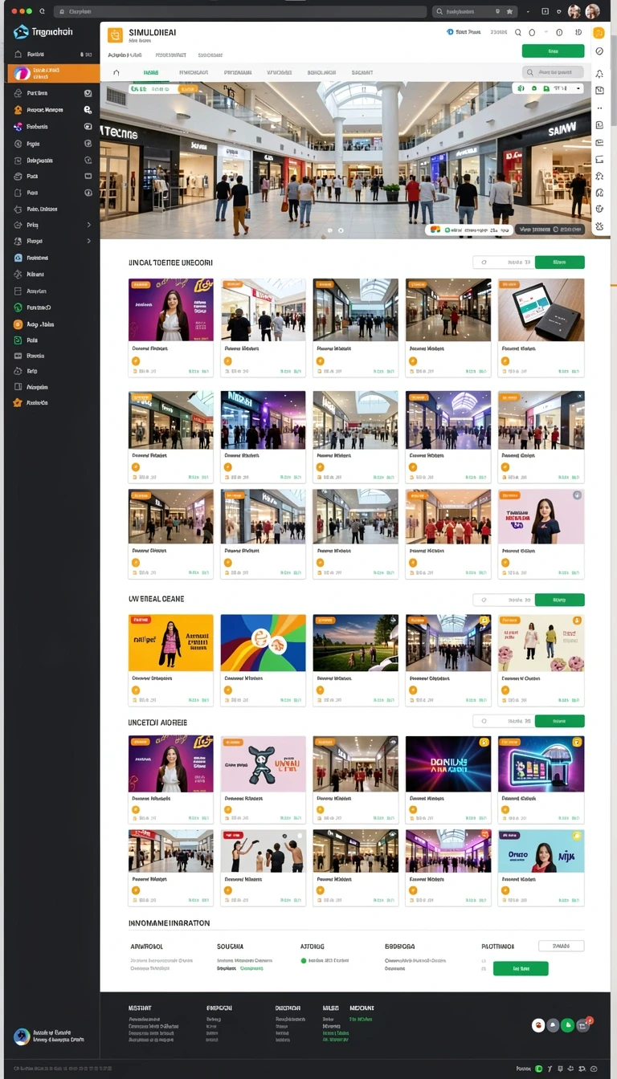The height and width of the screenshot is (1079, 617).
Task: Click the green square outline sidebar icon
Action: tap(18, 340)
